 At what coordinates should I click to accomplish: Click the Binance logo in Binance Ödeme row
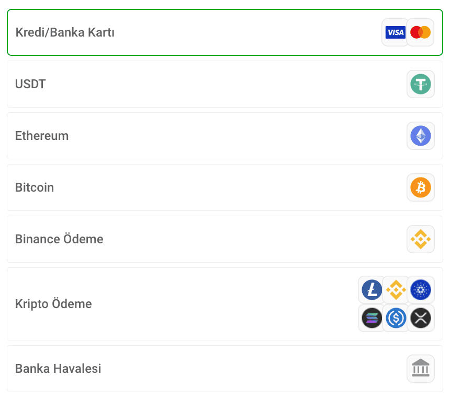(x=421, y=239)
